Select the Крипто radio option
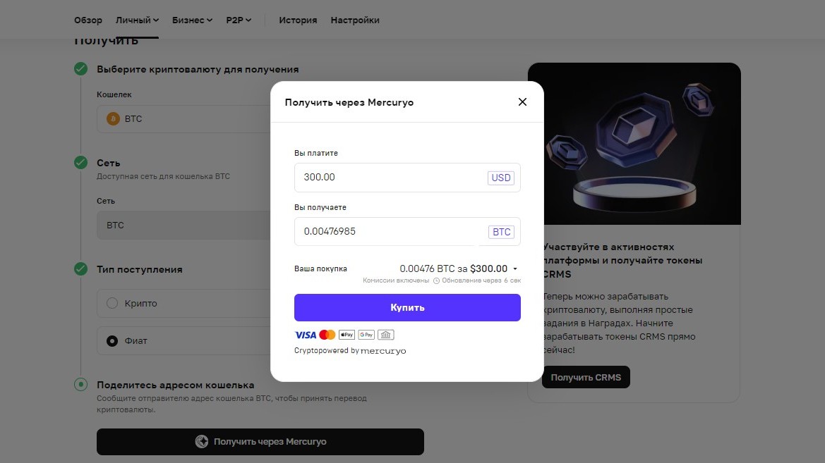This screenshot has height=463, width=825. [112, 303]
